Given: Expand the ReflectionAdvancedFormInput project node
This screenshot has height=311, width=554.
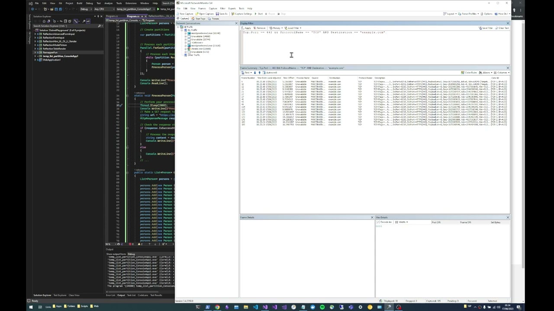Looking at the screenshot, I should click(35, 34).
